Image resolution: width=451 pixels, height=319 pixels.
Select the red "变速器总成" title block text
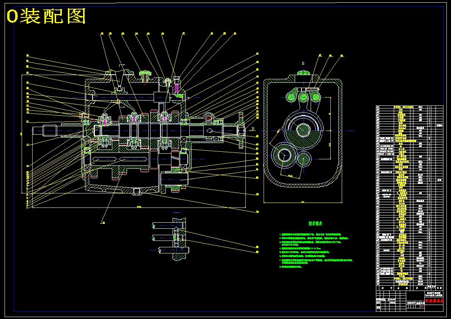pos(434,301)
